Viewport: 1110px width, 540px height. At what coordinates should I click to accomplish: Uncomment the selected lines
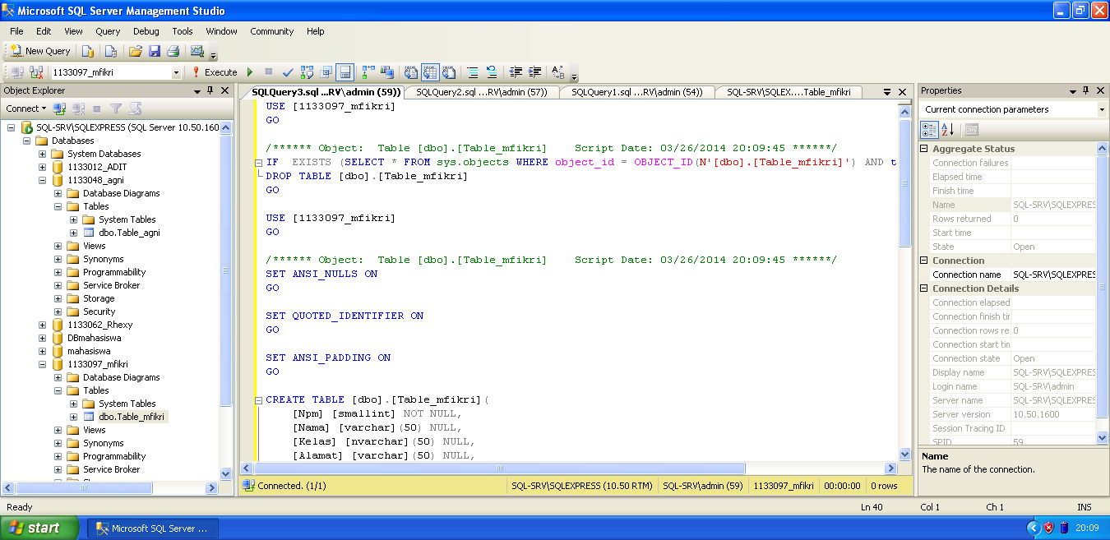click(x=491, y=72)
